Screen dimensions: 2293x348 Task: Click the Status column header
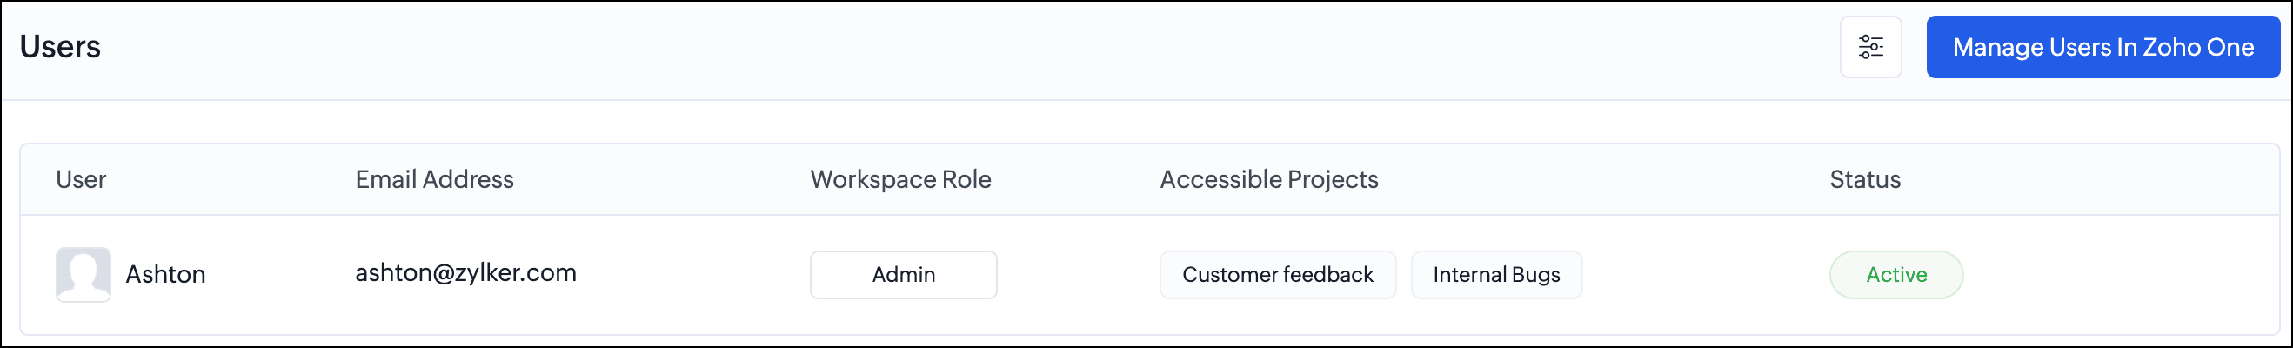[1864, 180]
